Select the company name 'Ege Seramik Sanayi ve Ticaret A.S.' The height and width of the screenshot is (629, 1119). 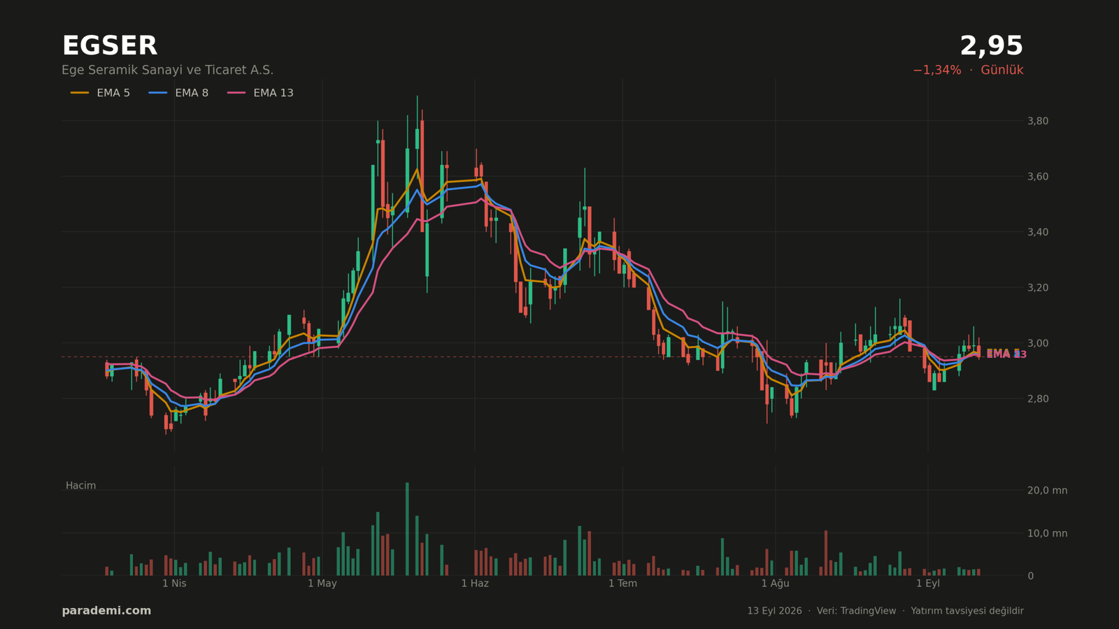pyautogui.click(x=168, y=70)
